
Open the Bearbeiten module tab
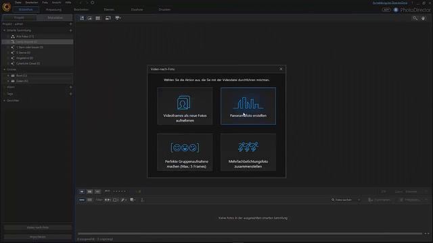(x=81, y=9)
